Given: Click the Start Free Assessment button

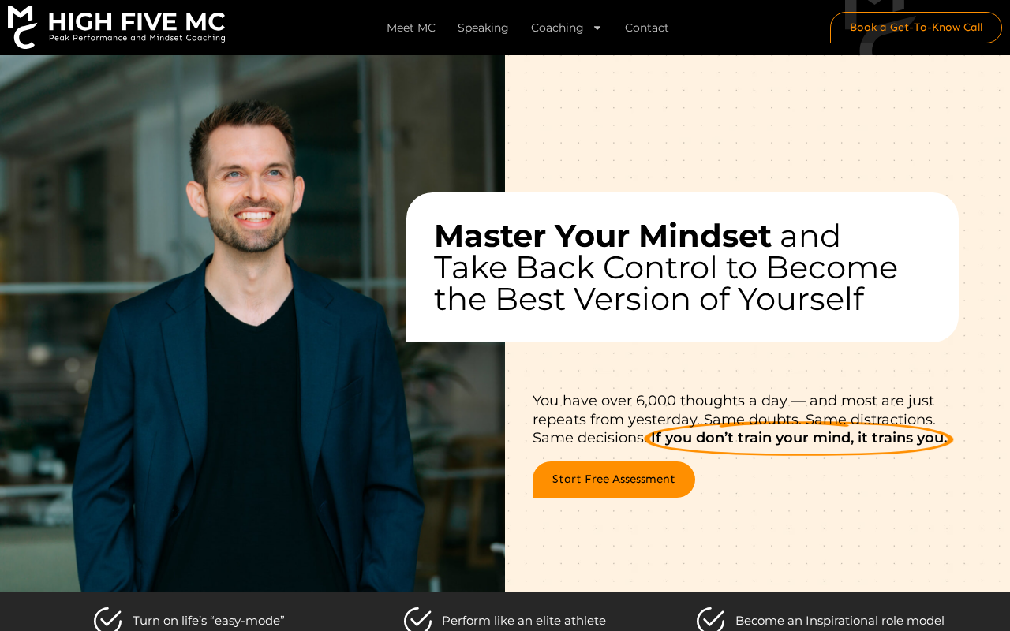Looking at the screenshot, I should click(614, 480).
